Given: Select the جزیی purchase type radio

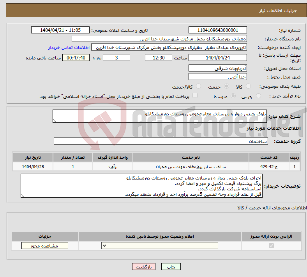Looking at the screenshot, I should [x=258, y=96].
